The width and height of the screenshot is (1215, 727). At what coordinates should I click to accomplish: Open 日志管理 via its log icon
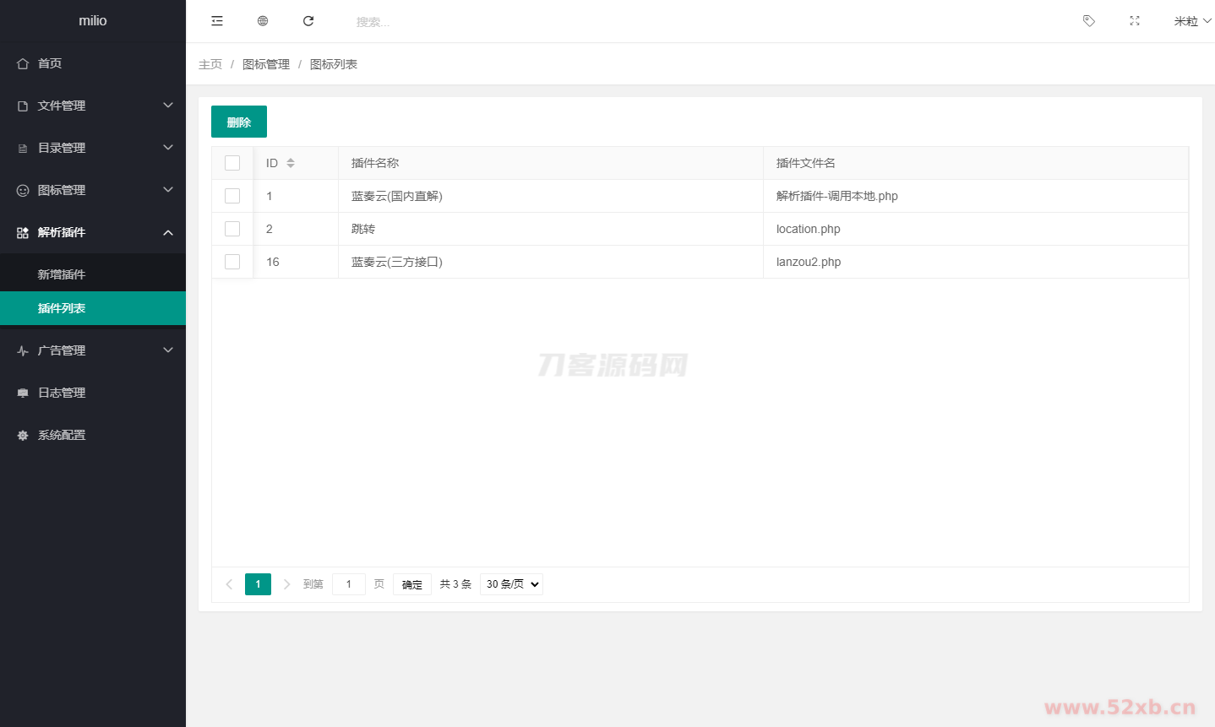22,392
